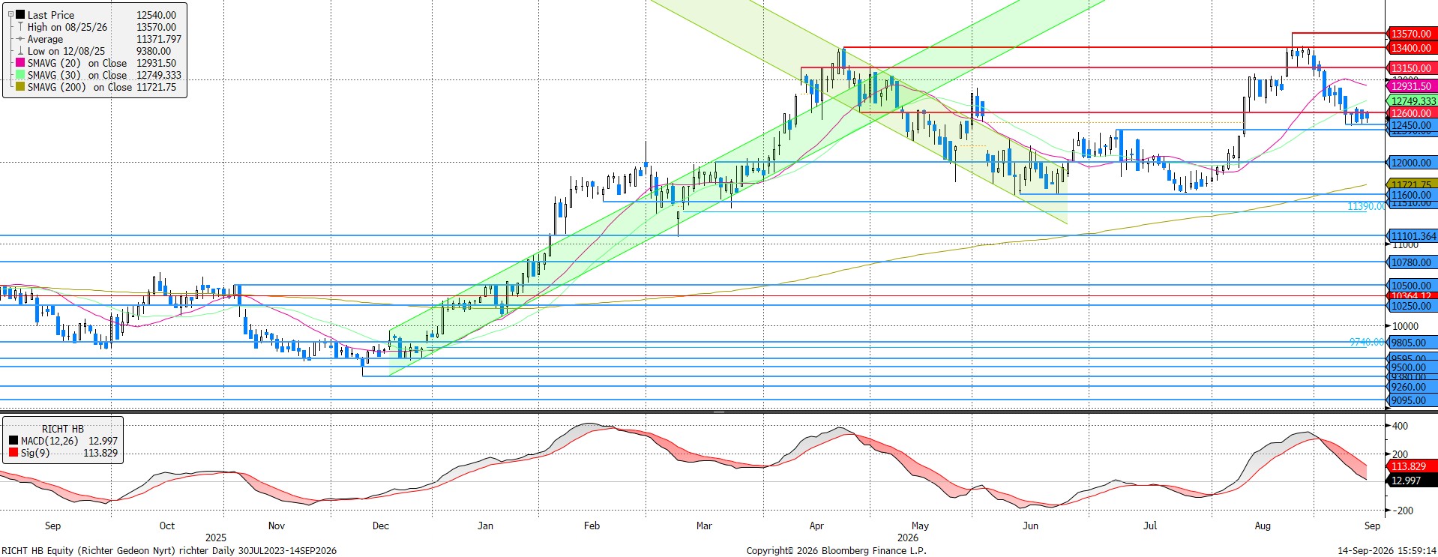Click the 12931.50 magenta axis label
Screen dimensions: 1438x557
[1412, 87]
